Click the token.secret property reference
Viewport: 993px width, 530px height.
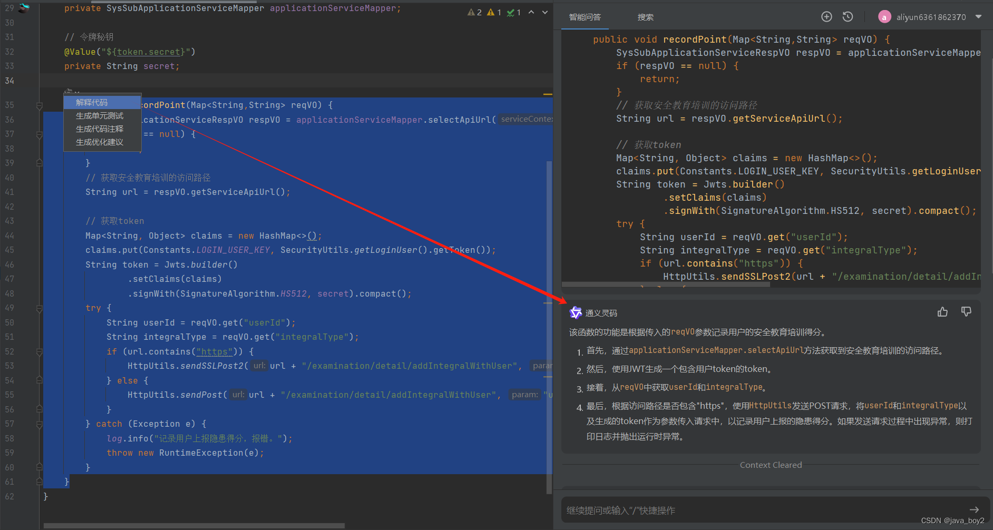(x=148, y=52)
